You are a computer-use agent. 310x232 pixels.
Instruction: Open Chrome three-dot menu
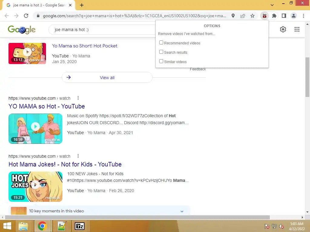303,16
